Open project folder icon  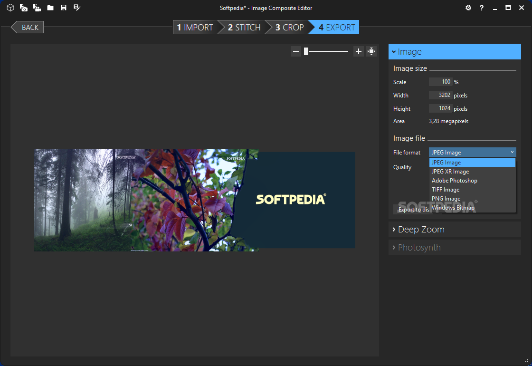tap(50, 8)
